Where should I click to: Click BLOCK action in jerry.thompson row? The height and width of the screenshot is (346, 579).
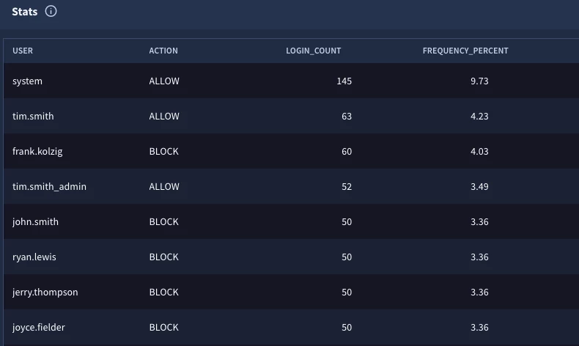click(x=164, y=292)
